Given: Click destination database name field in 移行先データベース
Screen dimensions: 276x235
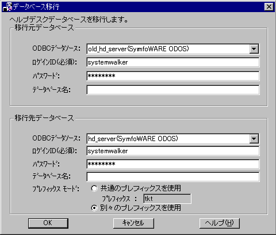Looking at the screenshot, I should tap(173, 177).
